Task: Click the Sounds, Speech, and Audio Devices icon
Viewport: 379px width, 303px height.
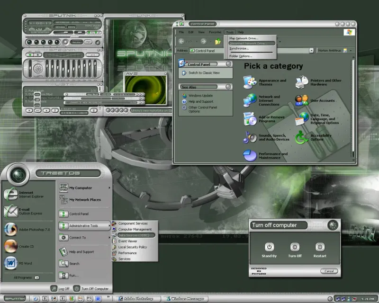Action: click(250, 137)
